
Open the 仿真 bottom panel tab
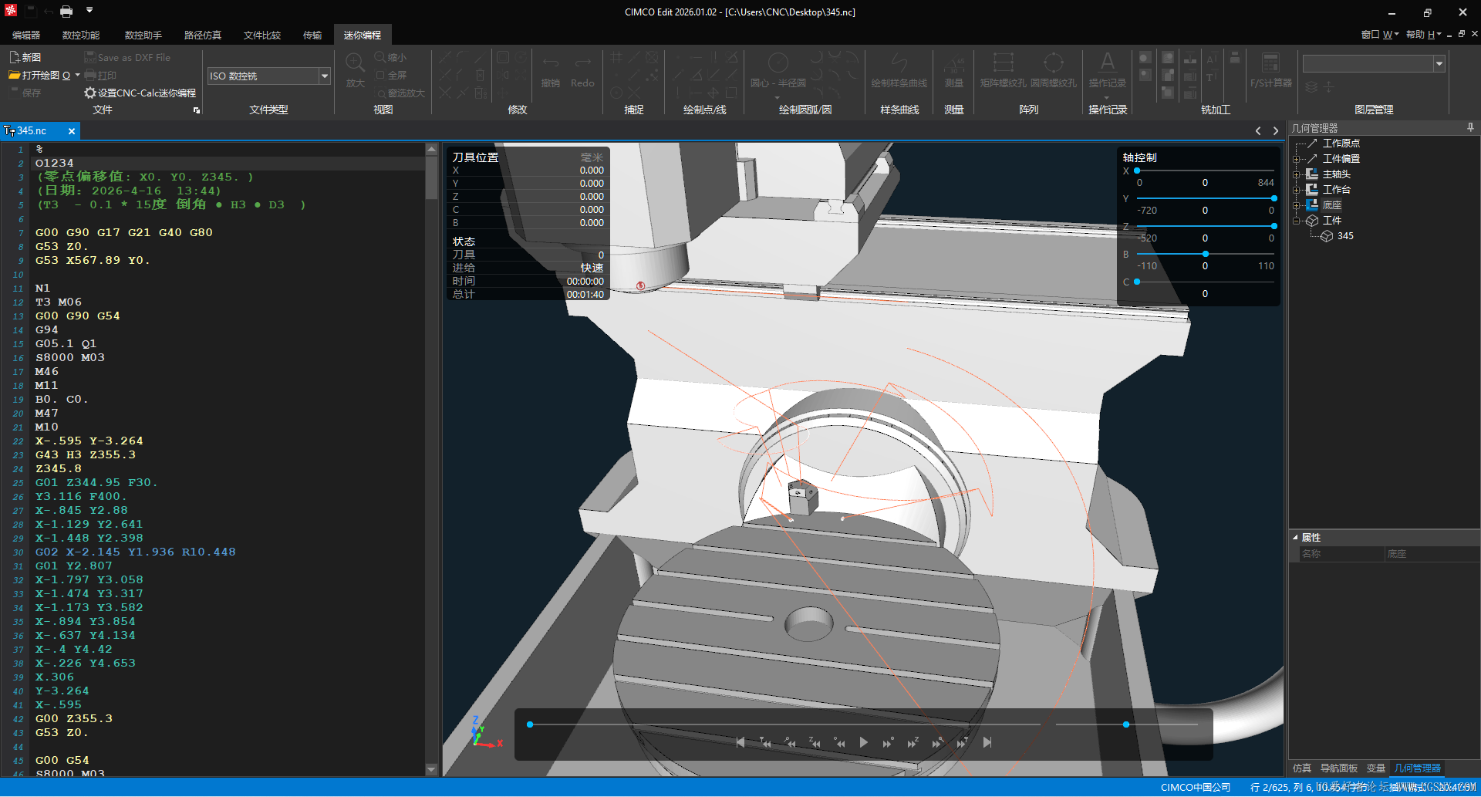(x=1302, y=768)
